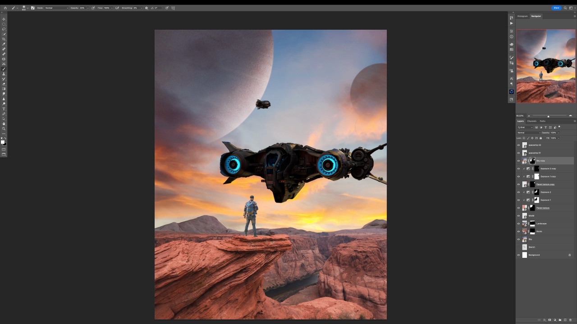This screenshot has width=577, height=324.
Task: Open the search magnifier icon
Action: point(565,8)
